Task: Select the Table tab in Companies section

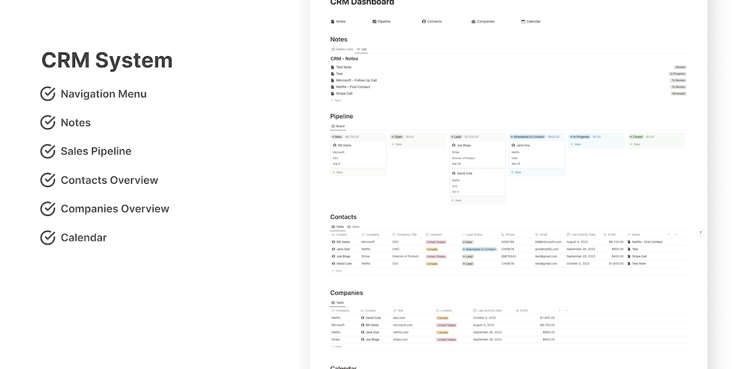Action: (338, 303)
